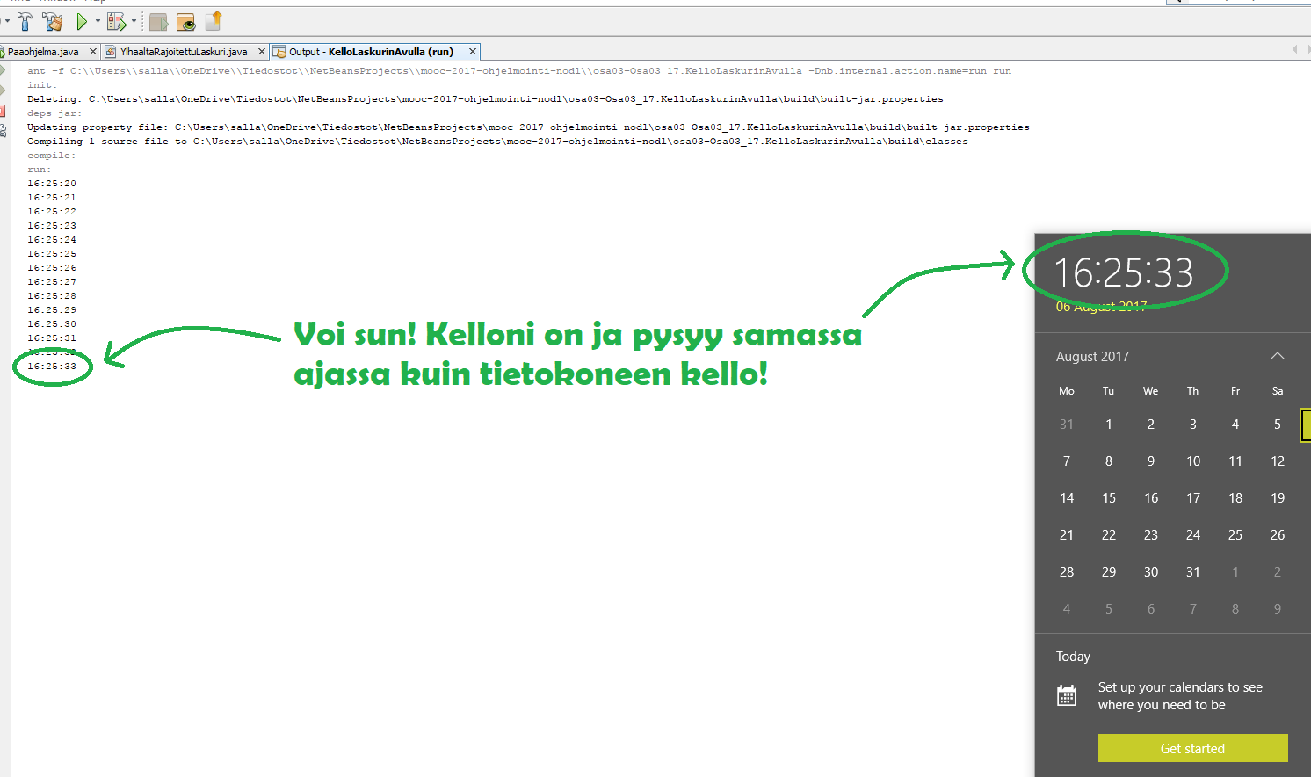1311x777 pixels.
Task: Click the output line 16:25:26
Action: point(52,268)
